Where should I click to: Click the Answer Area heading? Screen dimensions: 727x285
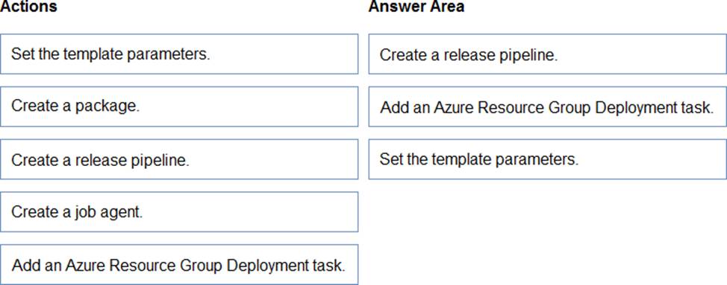click(x=416, y=7)
